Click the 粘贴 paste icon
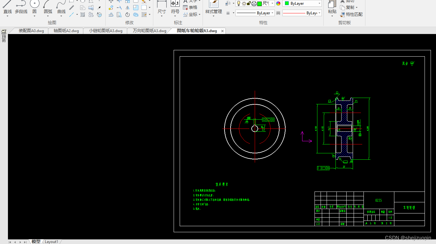The height and width of the screenshot is (244, 436). 332,4
